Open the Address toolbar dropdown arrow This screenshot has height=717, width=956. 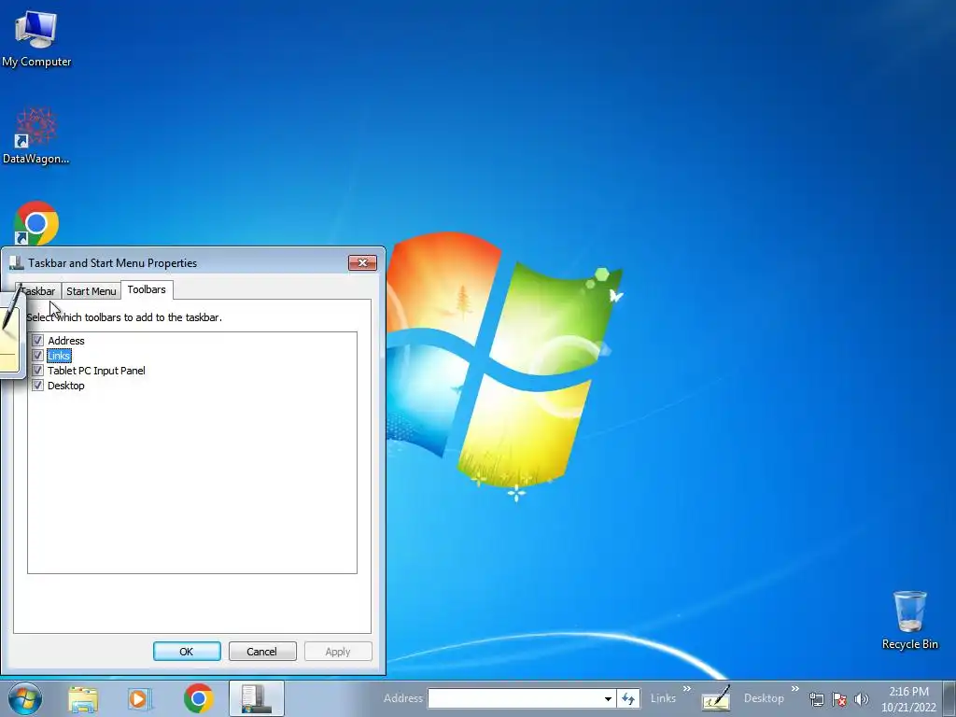(x=608, y=698)
